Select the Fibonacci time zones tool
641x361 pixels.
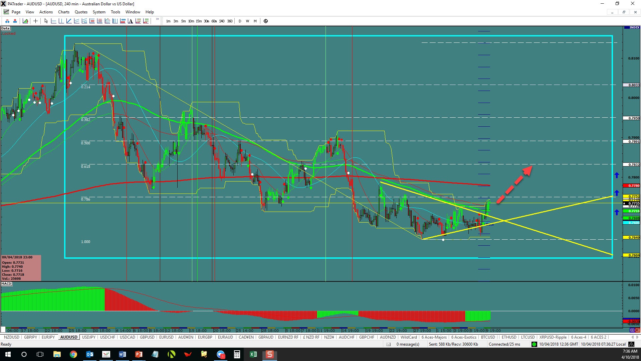pos(115,21)
